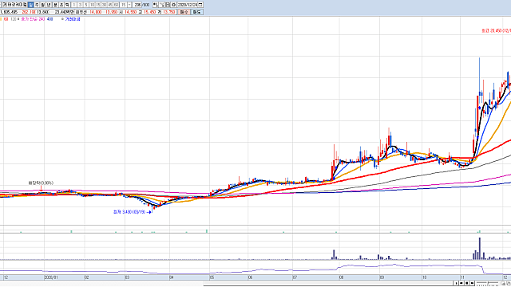Open the chart settings gear icon

(x=173, y=5)
